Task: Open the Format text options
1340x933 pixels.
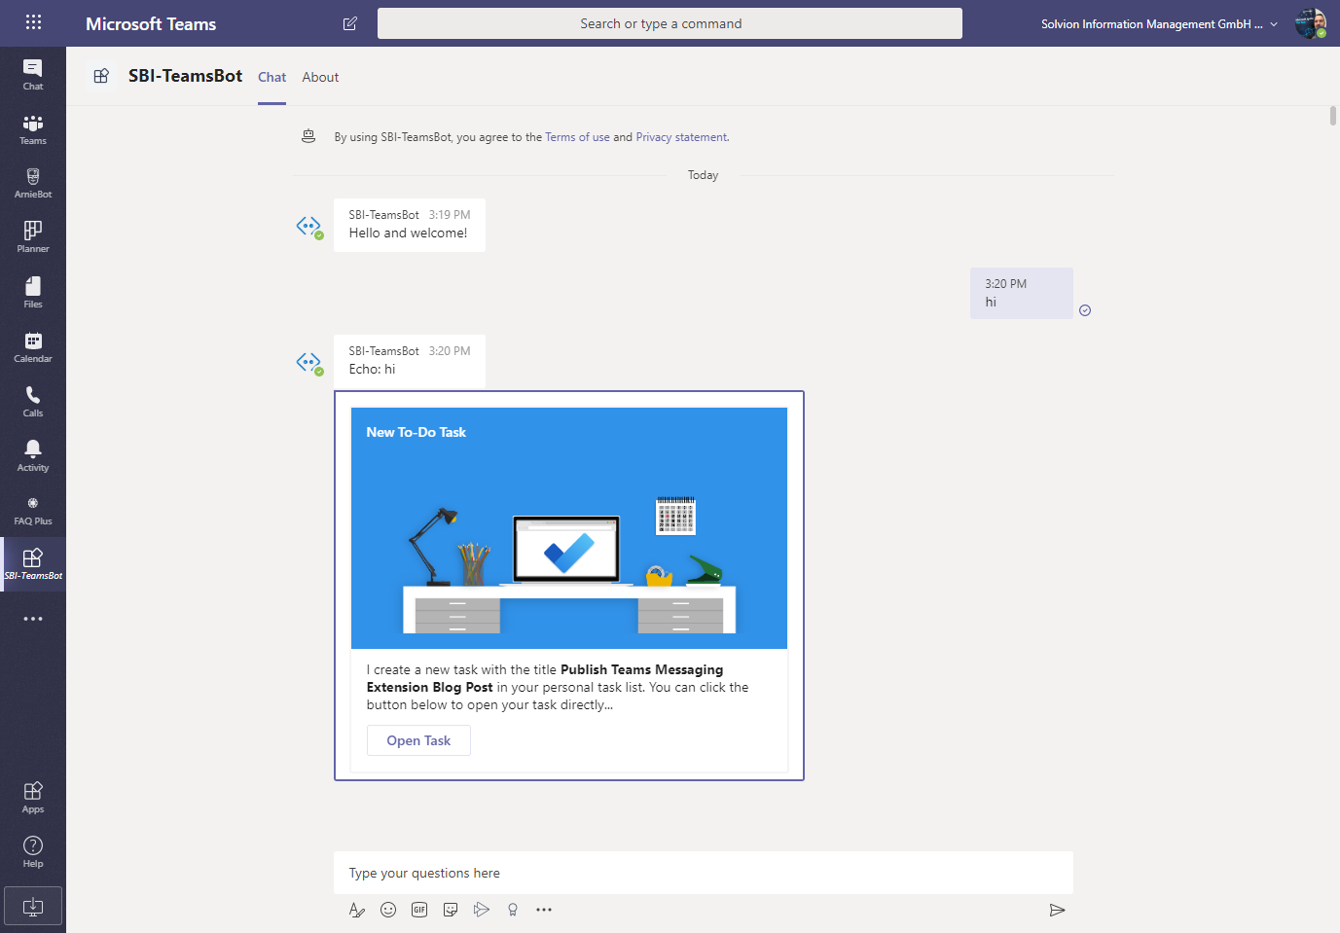Action: [x=357, y=910]
